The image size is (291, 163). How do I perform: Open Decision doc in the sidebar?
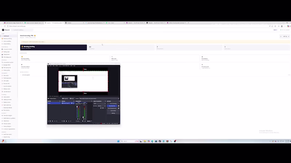7,84
